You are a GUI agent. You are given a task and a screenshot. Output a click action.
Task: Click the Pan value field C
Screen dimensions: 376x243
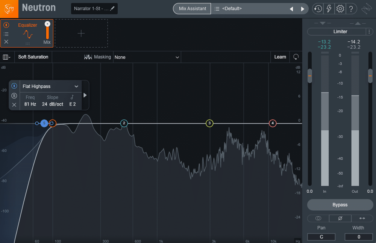(x=321, y=237)
